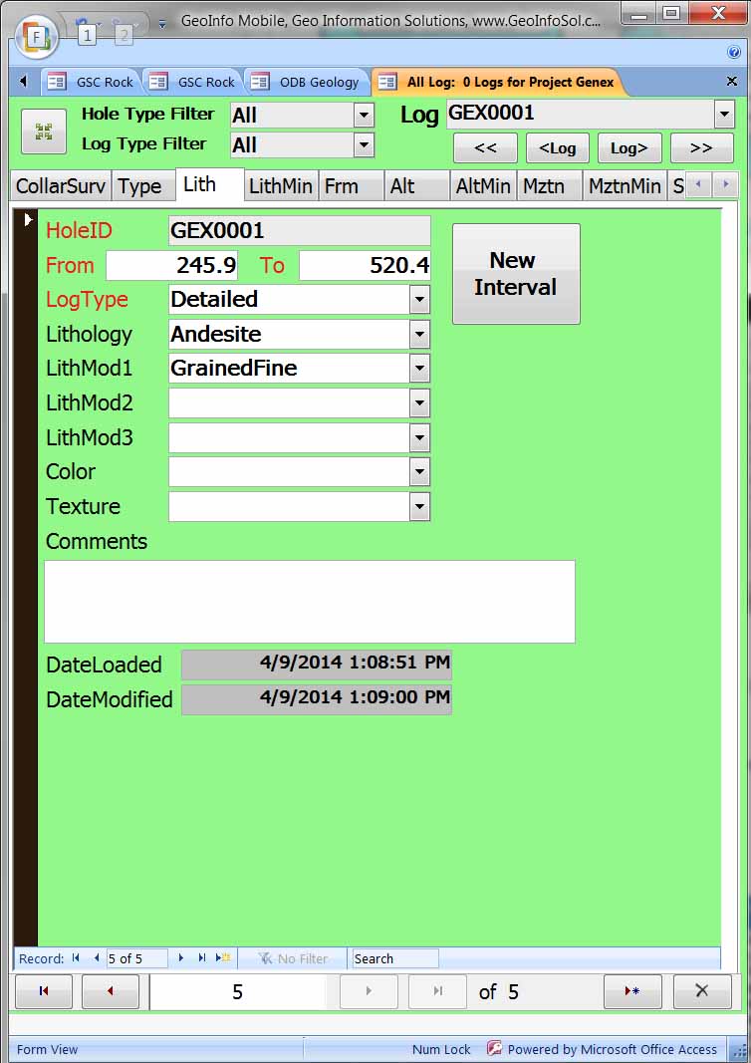
Task: Click the Log> next log button
Action: click(x=628, y=148)
